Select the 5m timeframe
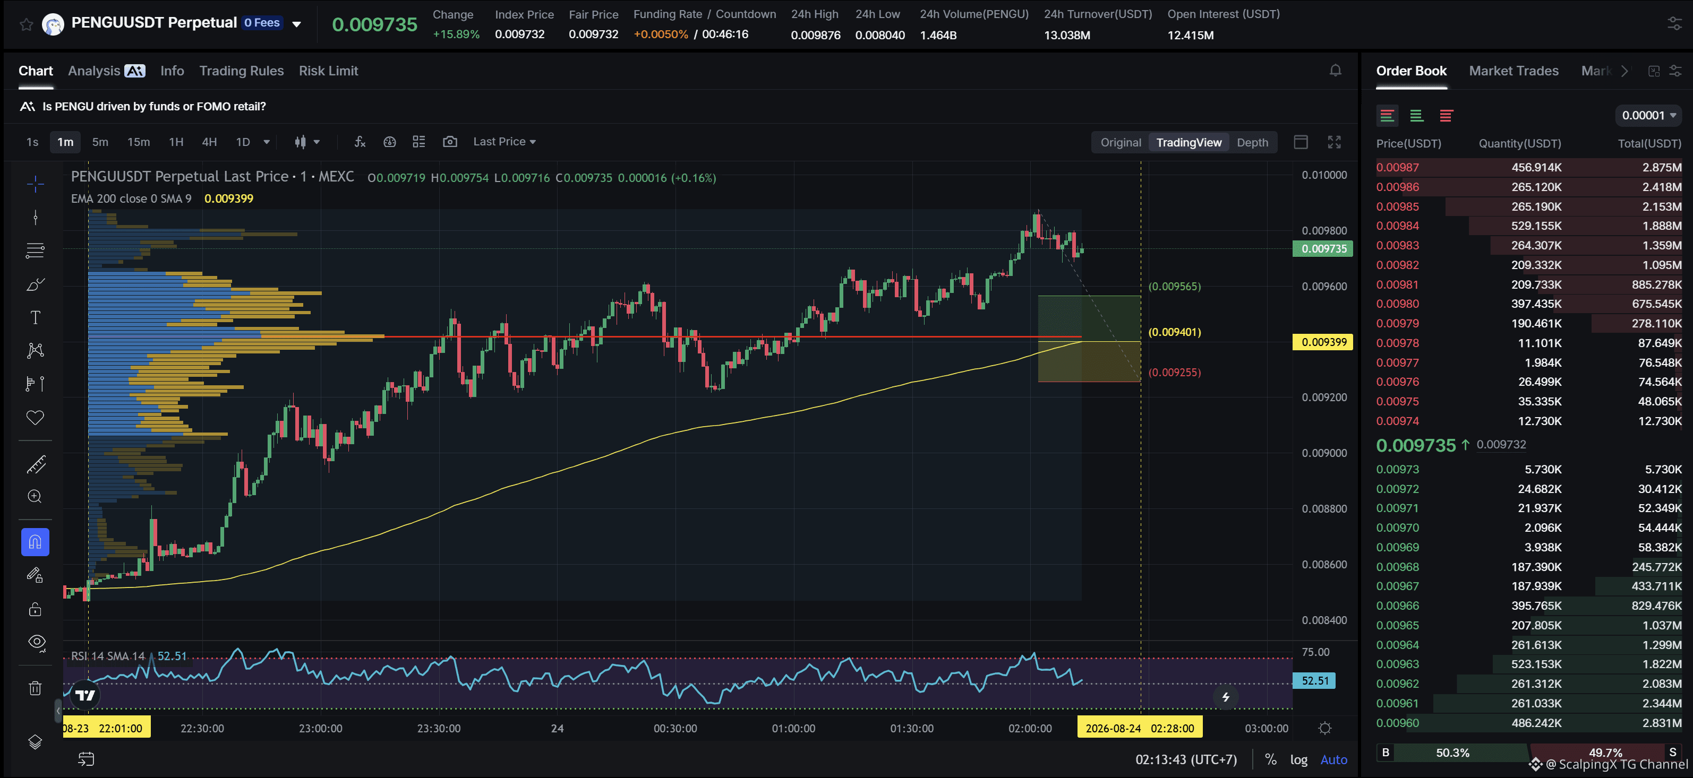 coord(100,142)
